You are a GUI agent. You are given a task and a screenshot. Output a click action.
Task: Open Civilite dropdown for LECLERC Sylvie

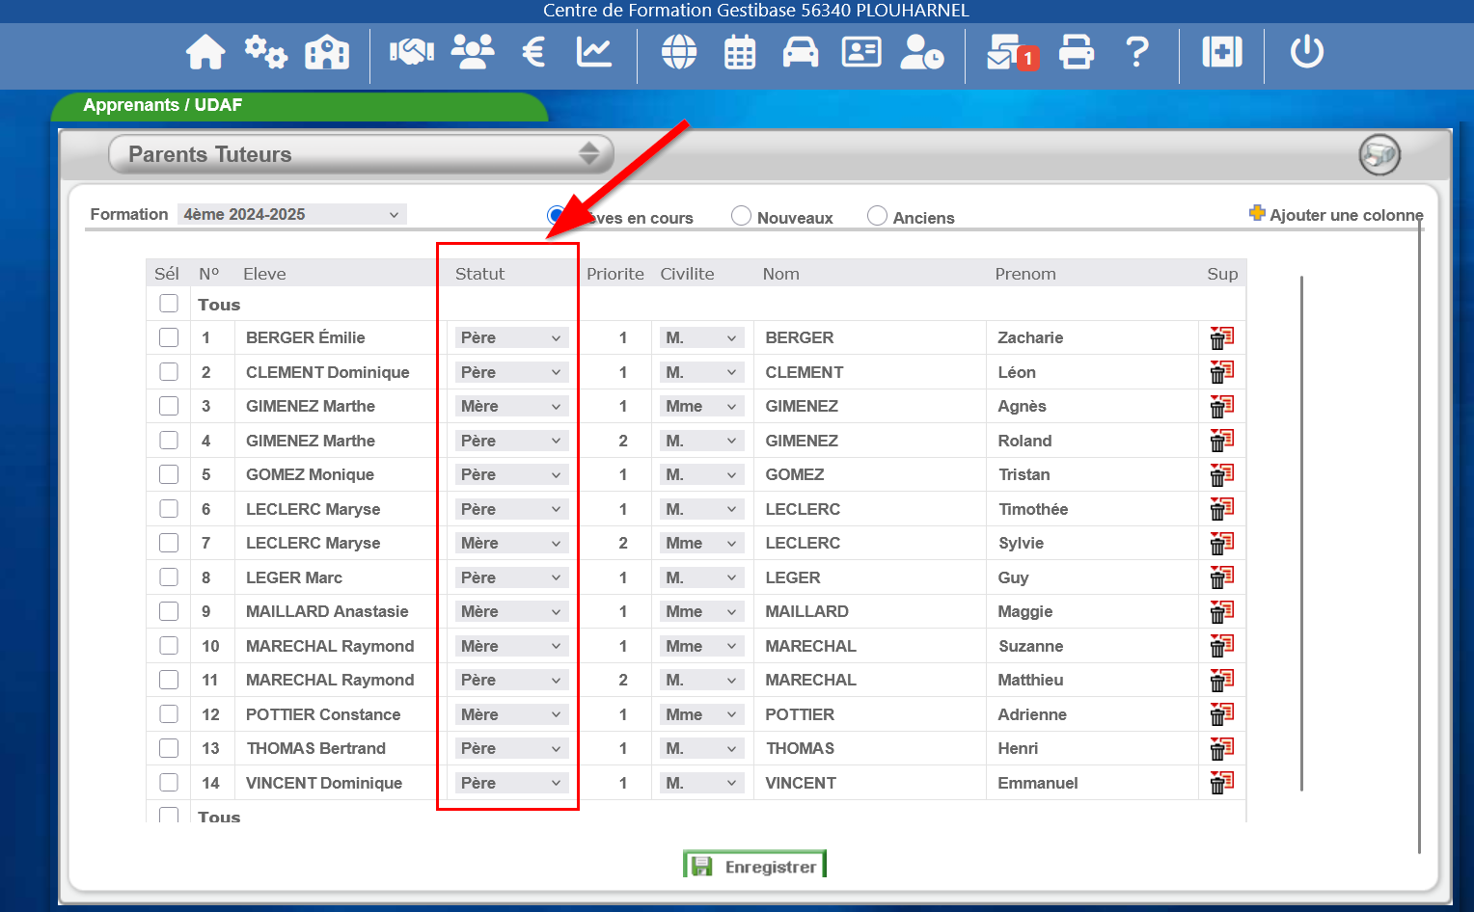click(701, 543)
